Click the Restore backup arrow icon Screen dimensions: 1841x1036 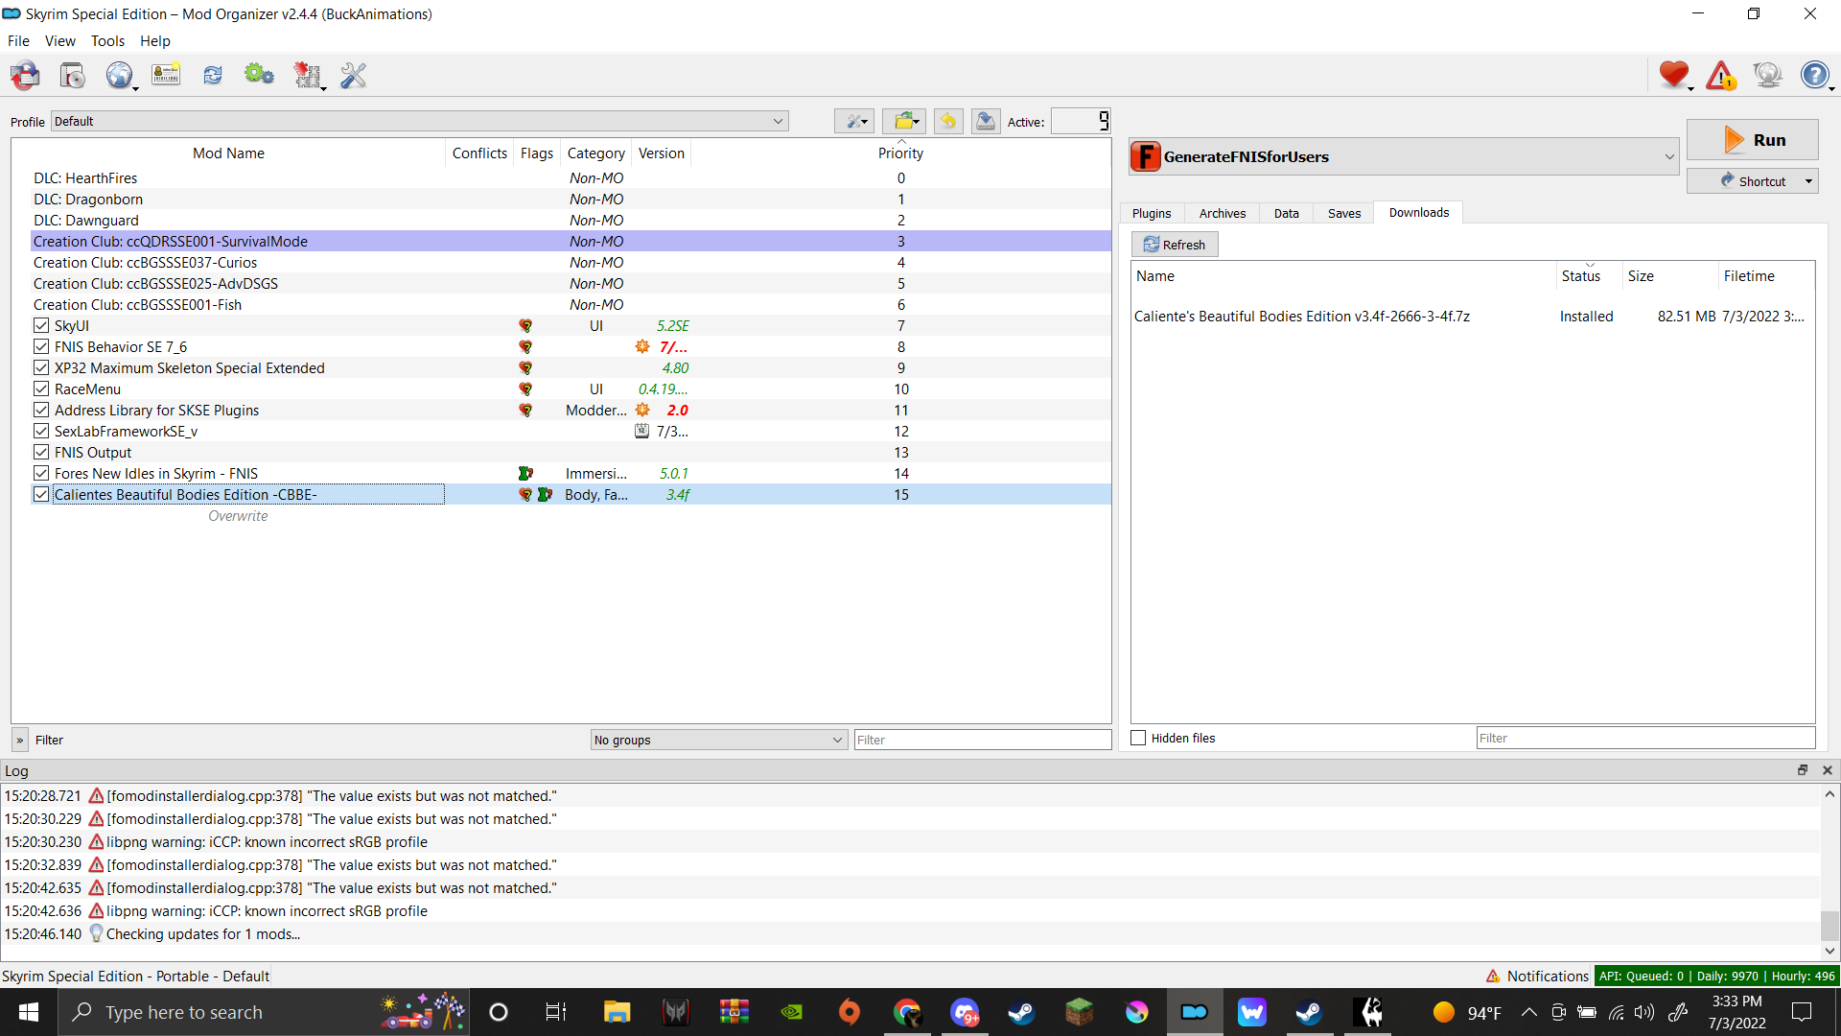[948, 121]
